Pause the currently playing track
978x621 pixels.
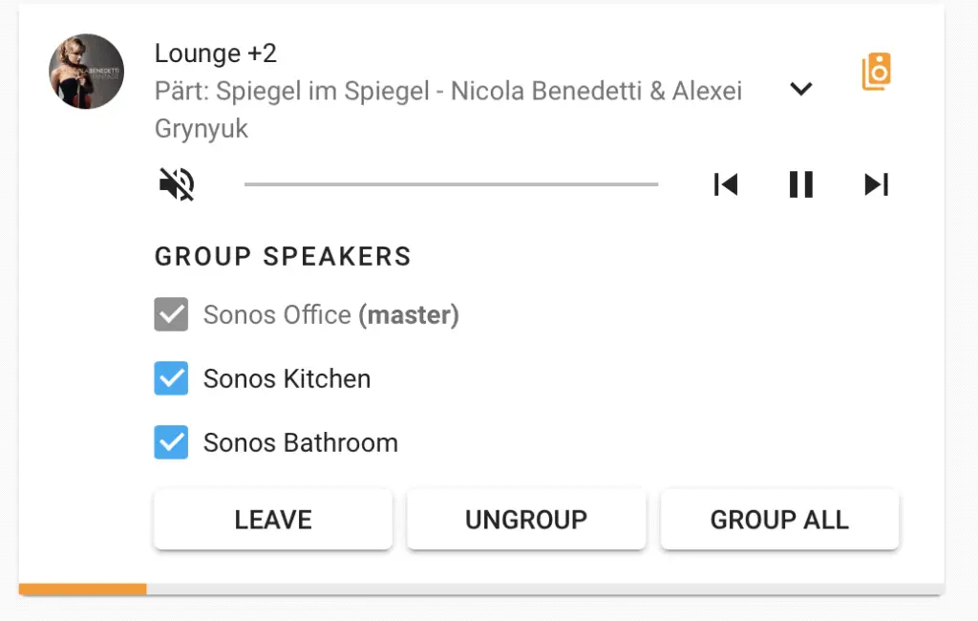click(800, 184)
